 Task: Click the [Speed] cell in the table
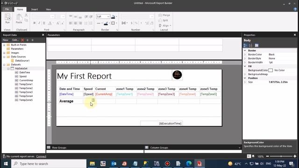pyautogui.click(x=88, y=94)
